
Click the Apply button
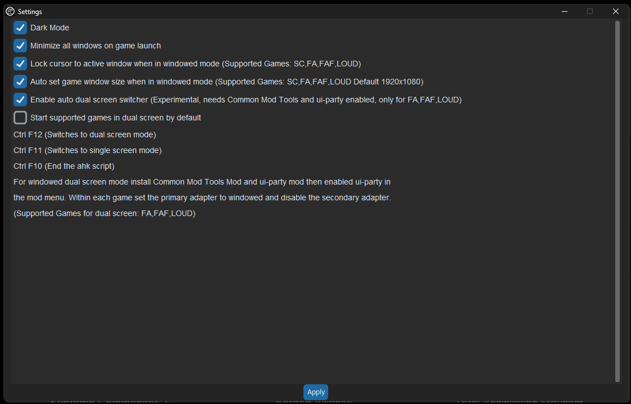[316, 392]
